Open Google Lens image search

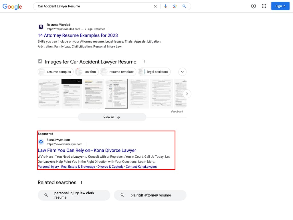[175, 6]
